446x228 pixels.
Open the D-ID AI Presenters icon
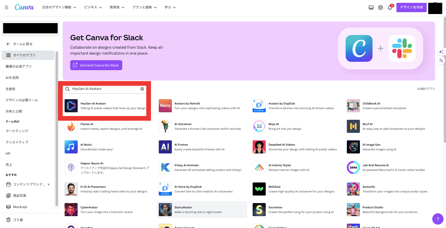[71, 189]
